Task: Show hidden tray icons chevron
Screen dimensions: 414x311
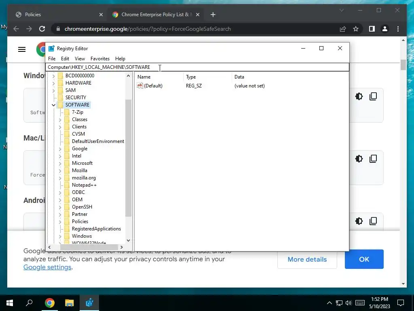Action: point(329,303)
